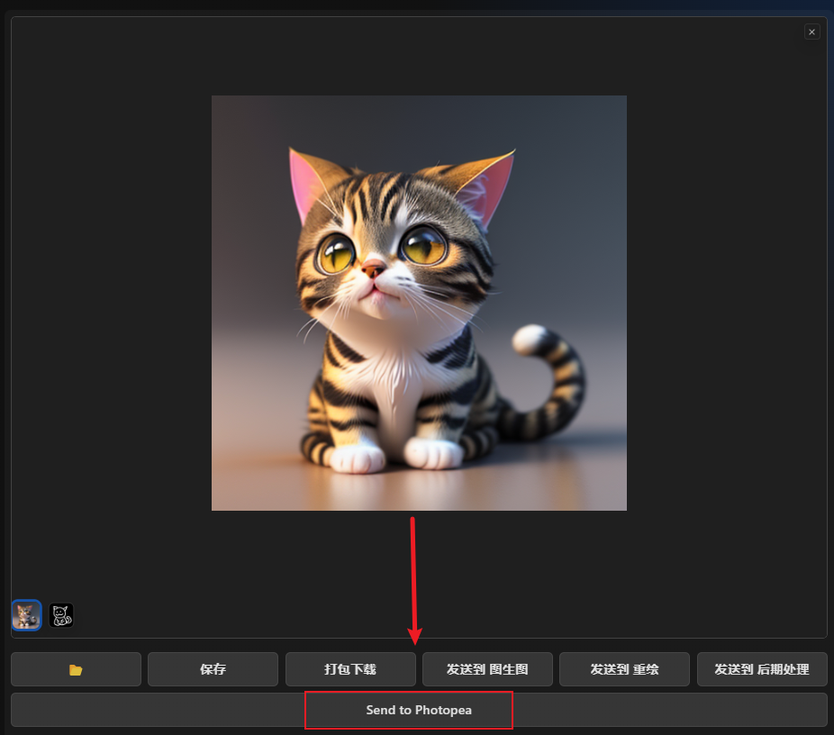
Task: Open this image in Photopea editor
Action: point(408,710)
